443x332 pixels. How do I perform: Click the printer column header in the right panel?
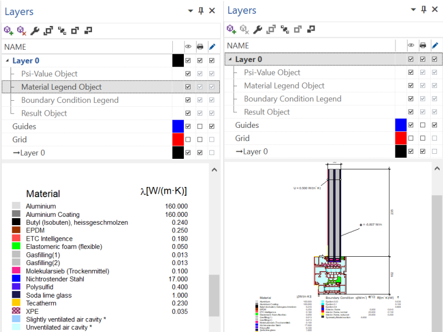tap(423, 45)
